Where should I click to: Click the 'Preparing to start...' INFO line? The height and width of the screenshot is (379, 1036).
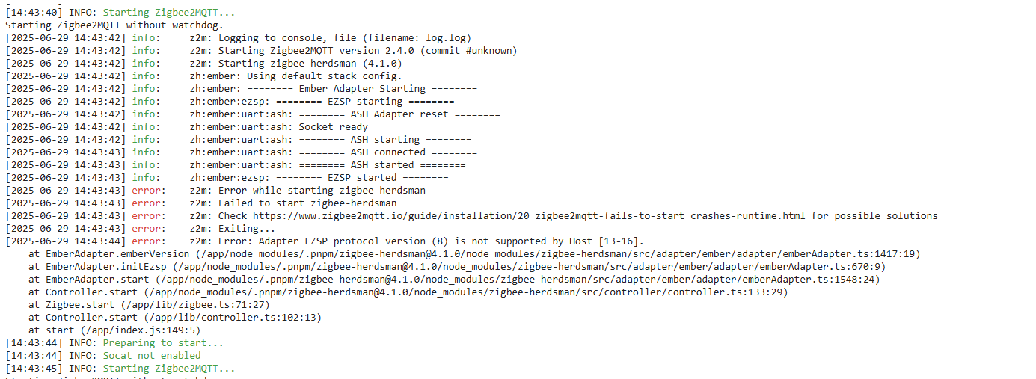163,342
